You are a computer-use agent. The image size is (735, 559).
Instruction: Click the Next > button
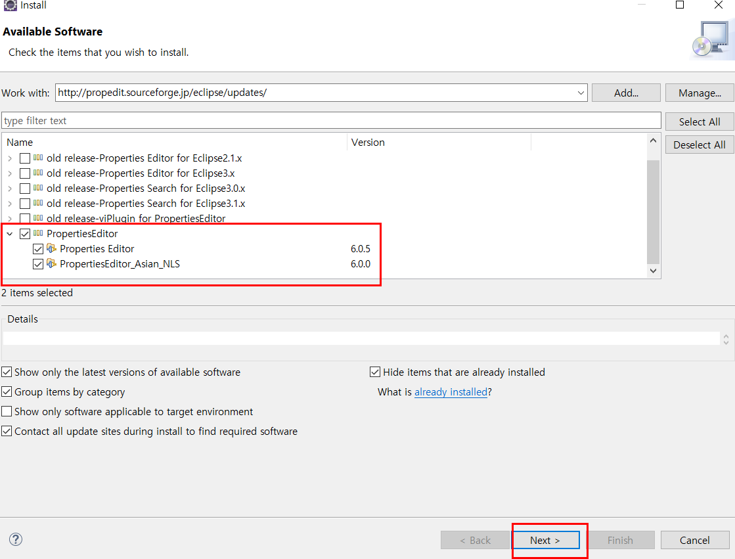click(x=545, y=540)
